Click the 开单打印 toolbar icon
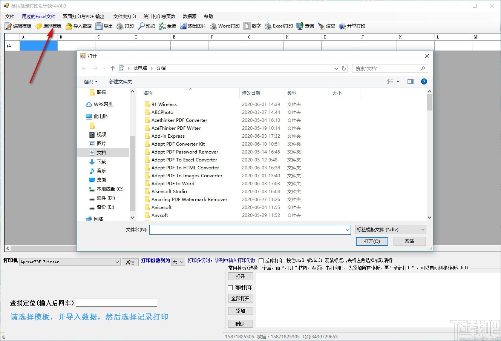The height and width of the screenshot is (341, 501). coord(351,26)
